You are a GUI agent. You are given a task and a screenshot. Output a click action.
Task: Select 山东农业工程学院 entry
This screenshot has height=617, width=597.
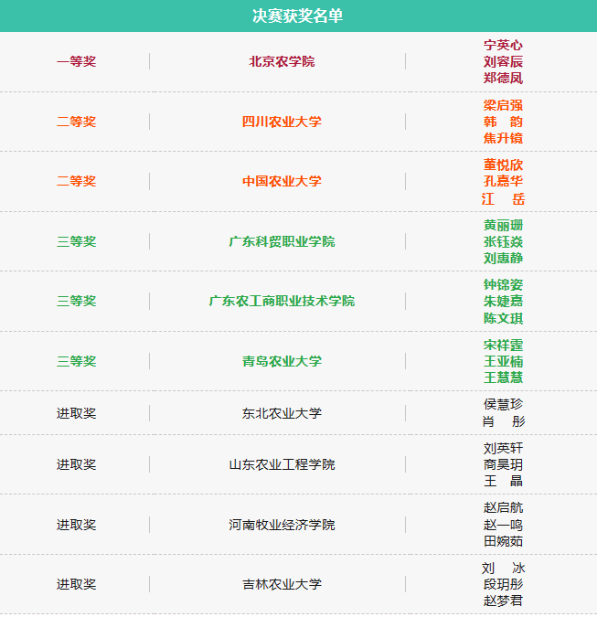coord(282,464)
